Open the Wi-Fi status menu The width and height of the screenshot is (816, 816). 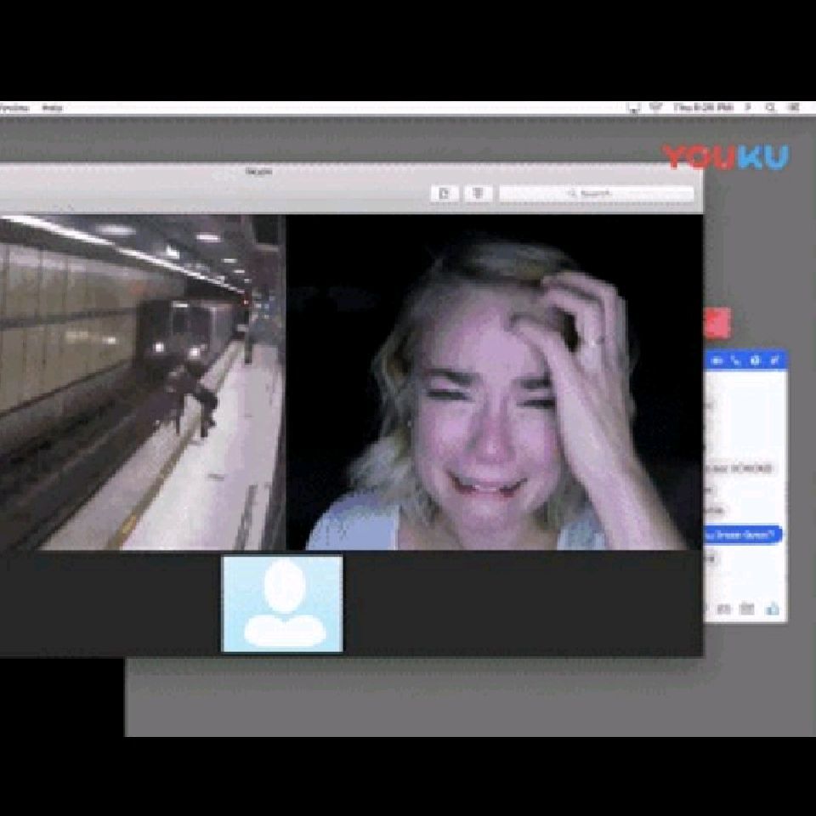655,107
